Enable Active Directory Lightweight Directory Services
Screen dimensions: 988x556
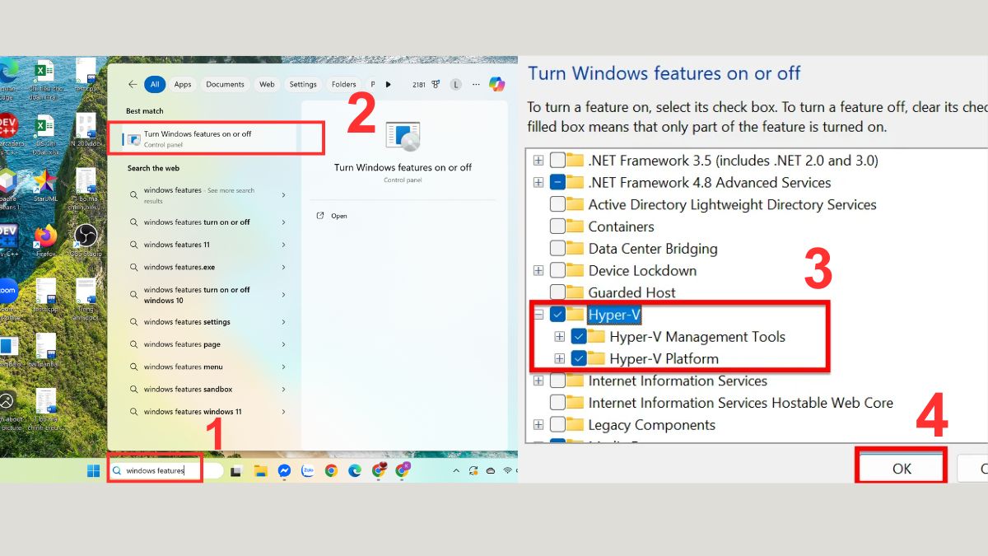(557, 204)
